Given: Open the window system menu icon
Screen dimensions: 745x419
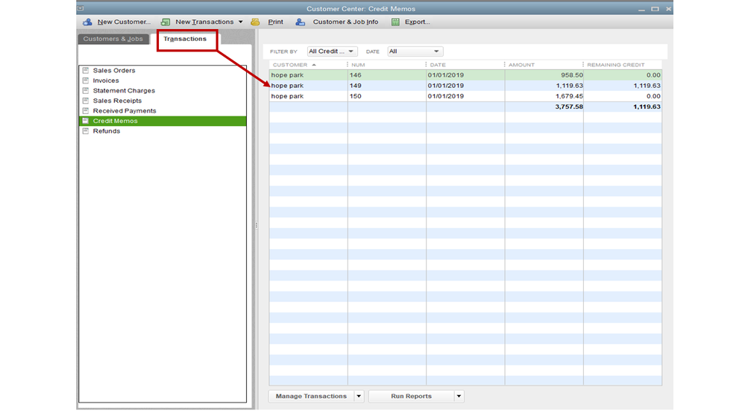Looking at the screenshot, I should tap(81, 8).
